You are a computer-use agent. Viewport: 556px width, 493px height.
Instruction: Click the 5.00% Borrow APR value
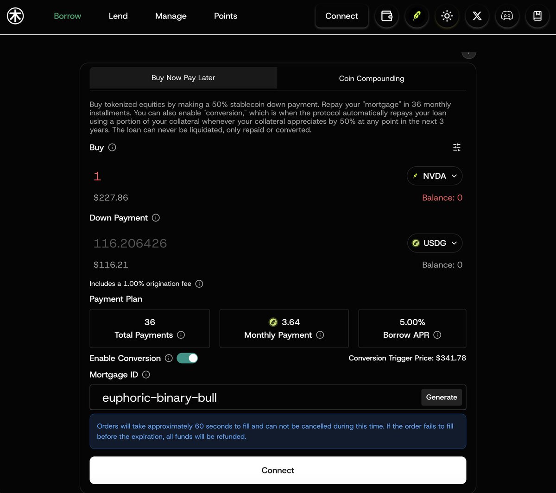tap(412, 322)
